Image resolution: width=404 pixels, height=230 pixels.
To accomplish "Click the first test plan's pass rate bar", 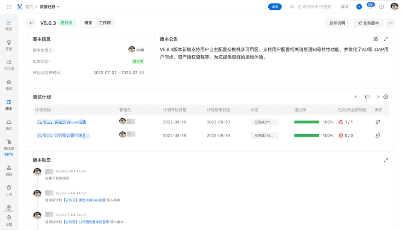I will click(x=306, y=122).
